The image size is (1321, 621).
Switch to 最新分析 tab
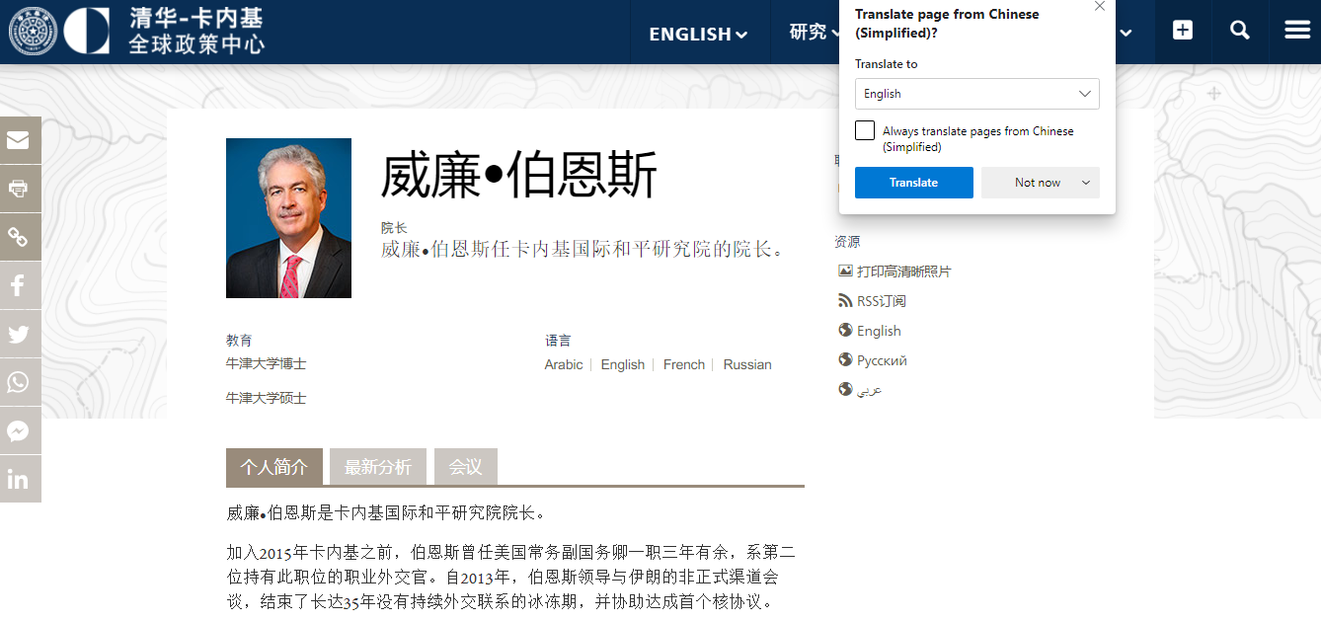tap(378, 467)
